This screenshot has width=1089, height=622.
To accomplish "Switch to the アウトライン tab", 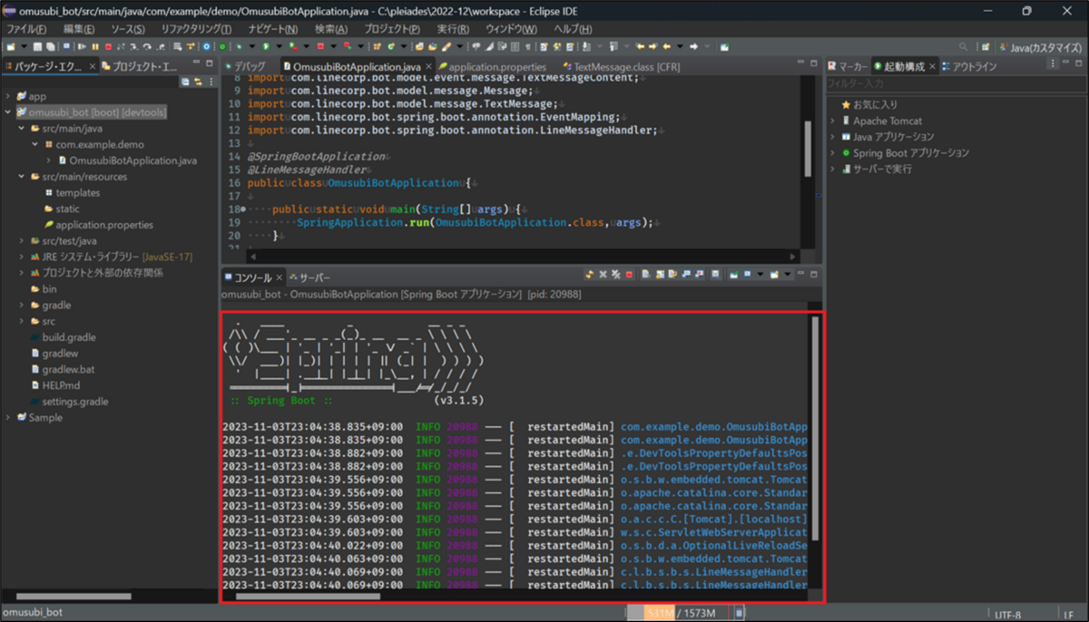I will (x=969, y=66).
